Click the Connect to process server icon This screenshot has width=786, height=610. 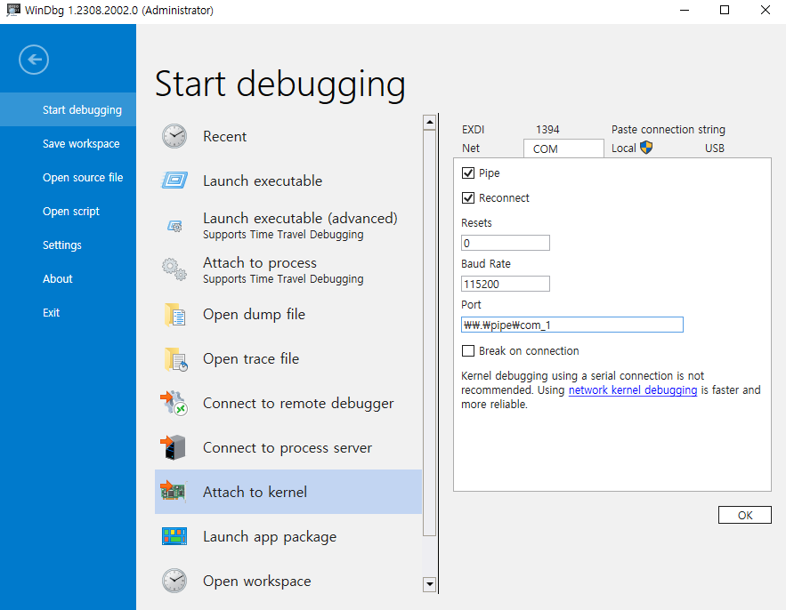click(x=174, y=447)
